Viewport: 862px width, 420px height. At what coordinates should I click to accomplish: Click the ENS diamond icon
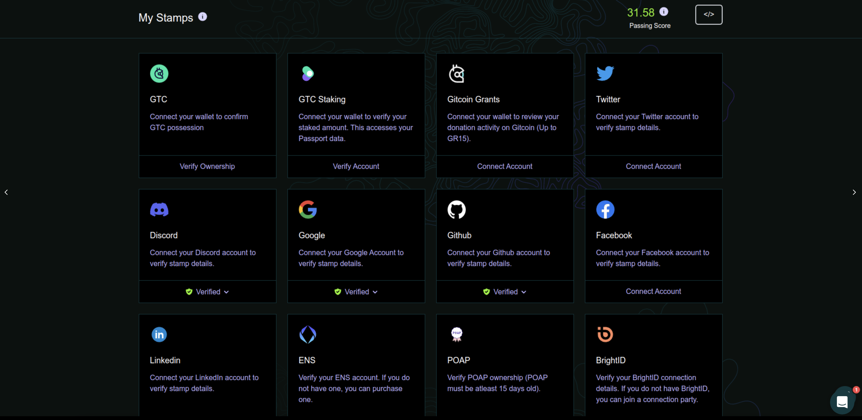click(x=308, y=334)
